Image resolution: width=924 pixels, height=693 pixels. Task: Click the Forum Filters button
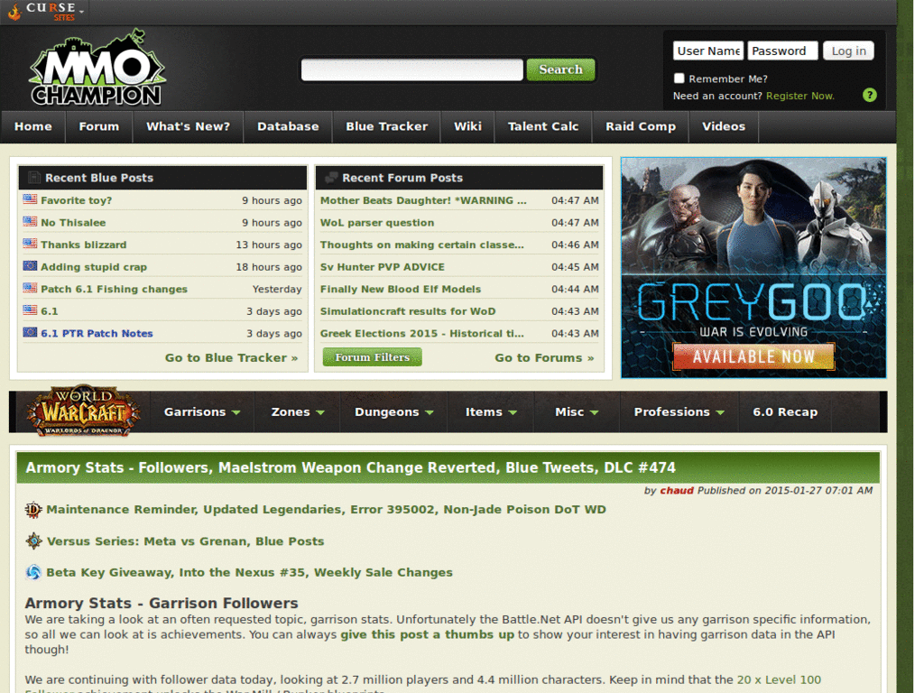coord(372,356)
